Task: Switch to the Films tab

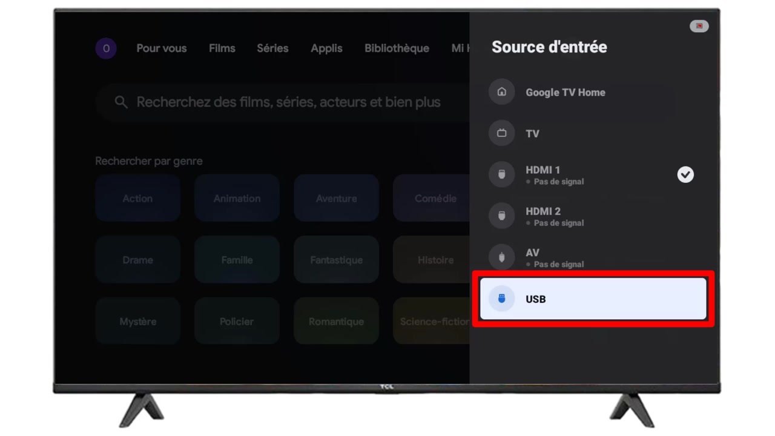Action: tap(222, 48)
